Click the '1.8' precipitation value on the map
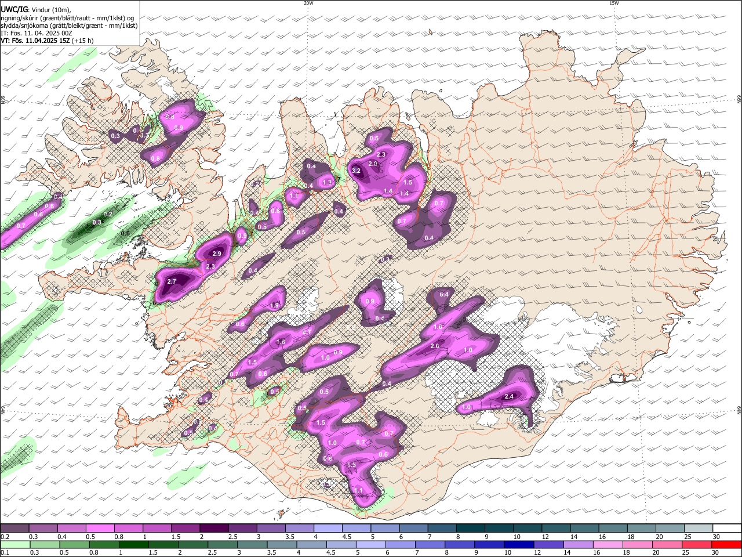The width and height of the screenshot is (742, 557). click(281, 342)
